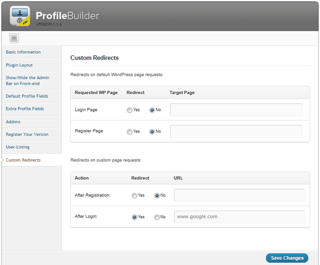
Task: Click the Save Changes button
Action: coord(287,258)
